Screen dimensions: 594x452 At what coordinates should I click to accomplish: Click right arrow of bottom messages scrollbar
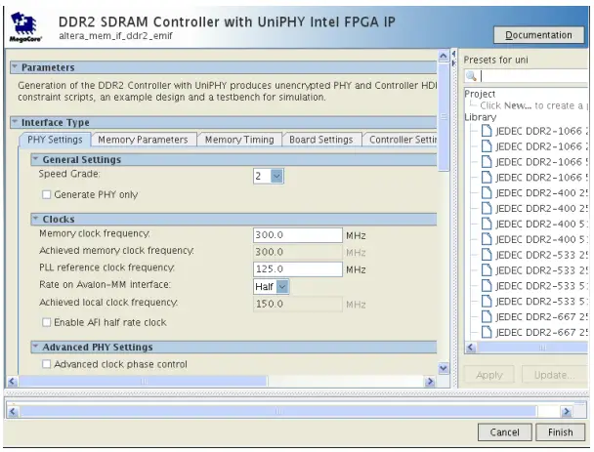[x=567, y=411]
